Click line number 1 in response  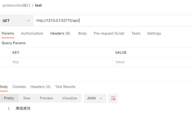point(9,109)
